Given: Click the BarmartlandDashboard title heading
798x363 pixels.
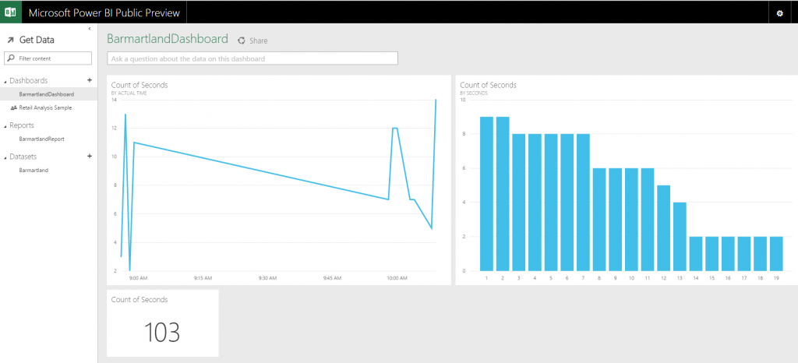Looking at the screenshot, I should [167, 39].
